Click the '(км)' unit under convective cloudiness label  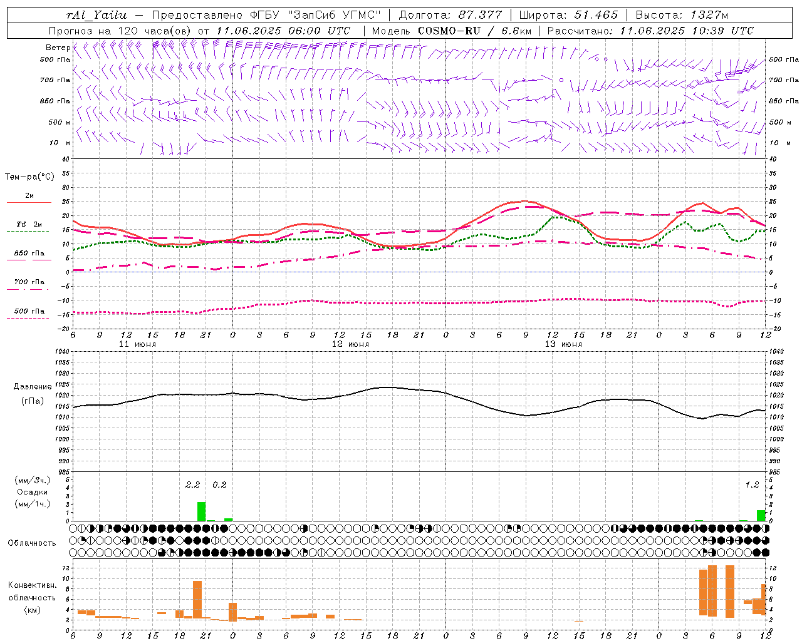point(32,609)
